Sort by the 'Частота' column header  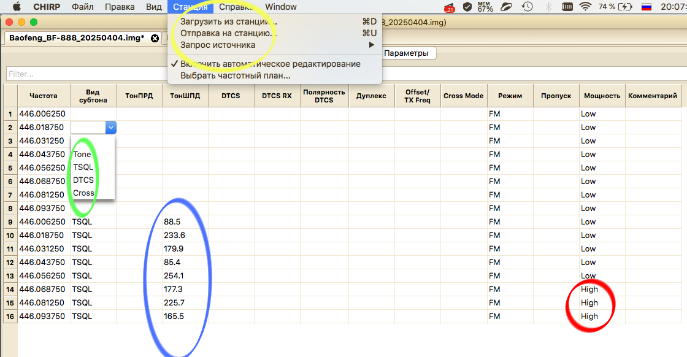[44, 96]
